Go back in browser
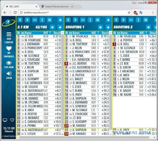The width and height of the screenshot is (158, 141). tap(5, 12)
